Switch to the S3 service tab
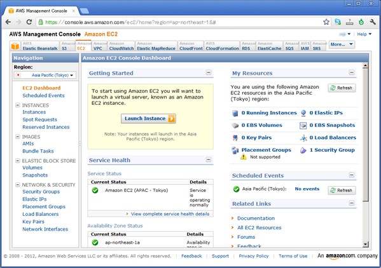The image size is (381, 268). point(67,46)
